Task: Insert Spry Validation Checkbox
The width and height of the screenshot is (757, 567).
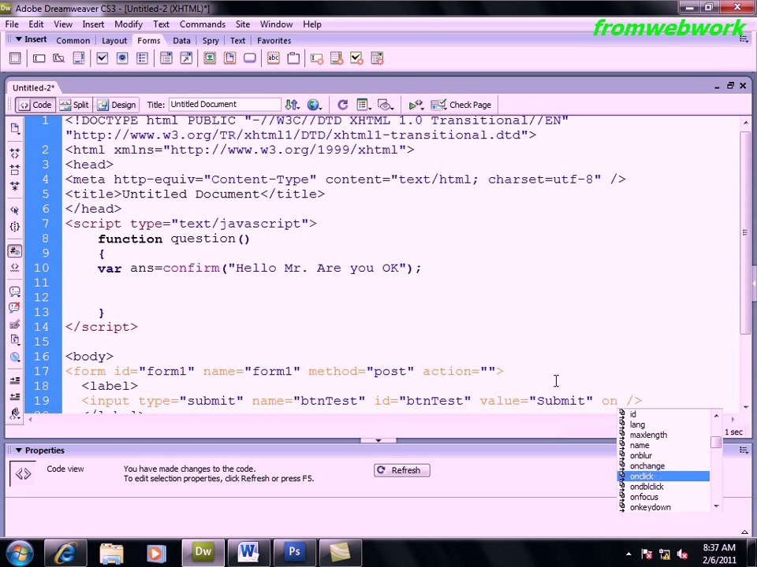Action: click(x=356, y=59)
